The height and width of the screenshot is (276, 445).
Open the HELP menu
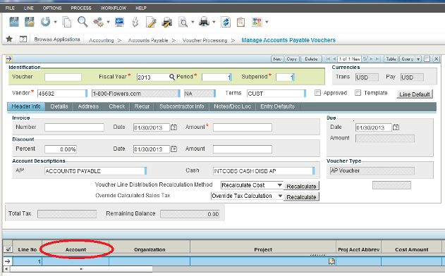click(x=141, y=8)
